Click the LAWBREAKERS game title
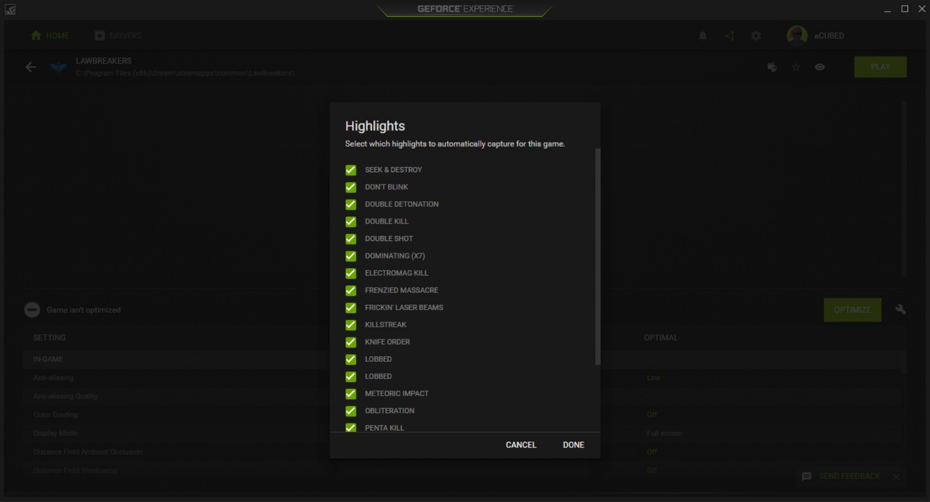 coord(104,61)
